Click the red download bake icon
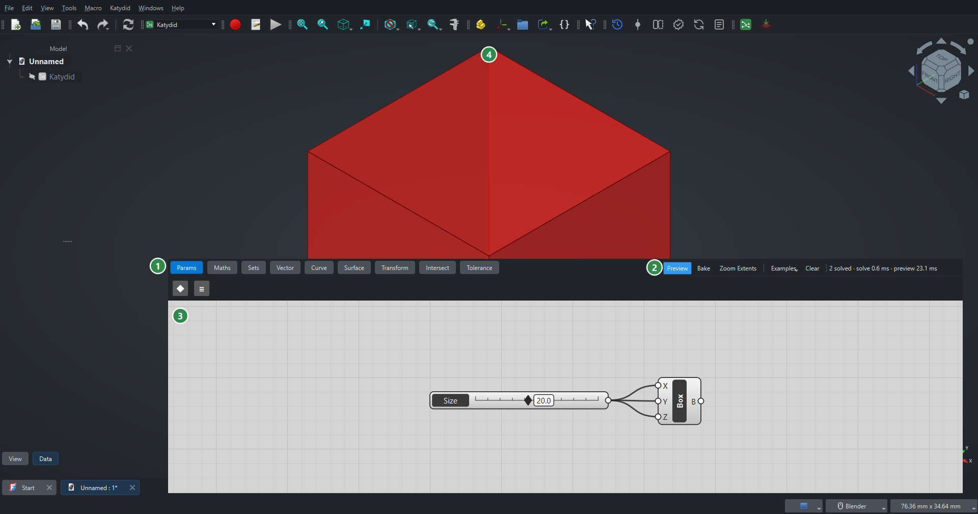This screenshot has width=978, height=514. [x=766, y=24]
